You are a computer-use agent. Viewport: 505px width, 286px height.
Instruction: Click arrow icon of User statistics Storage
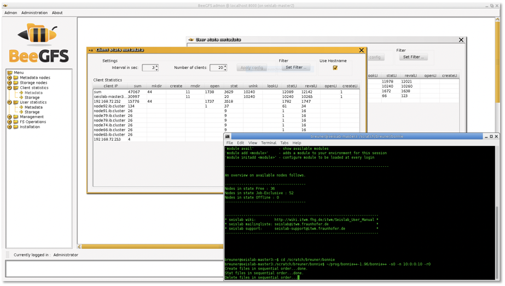pos(21,112)
